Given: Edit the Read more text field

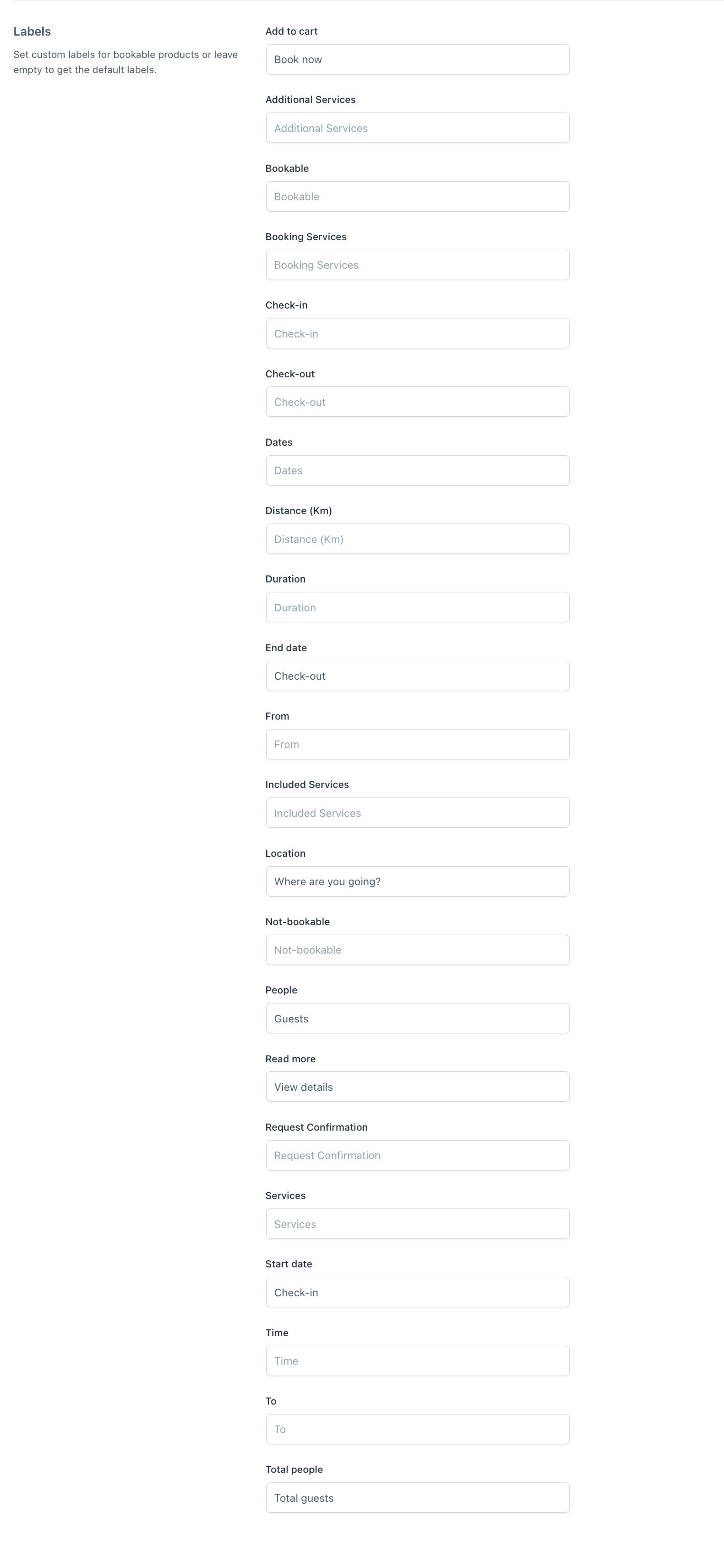Looking at the screenshot, I should 418,1087.
